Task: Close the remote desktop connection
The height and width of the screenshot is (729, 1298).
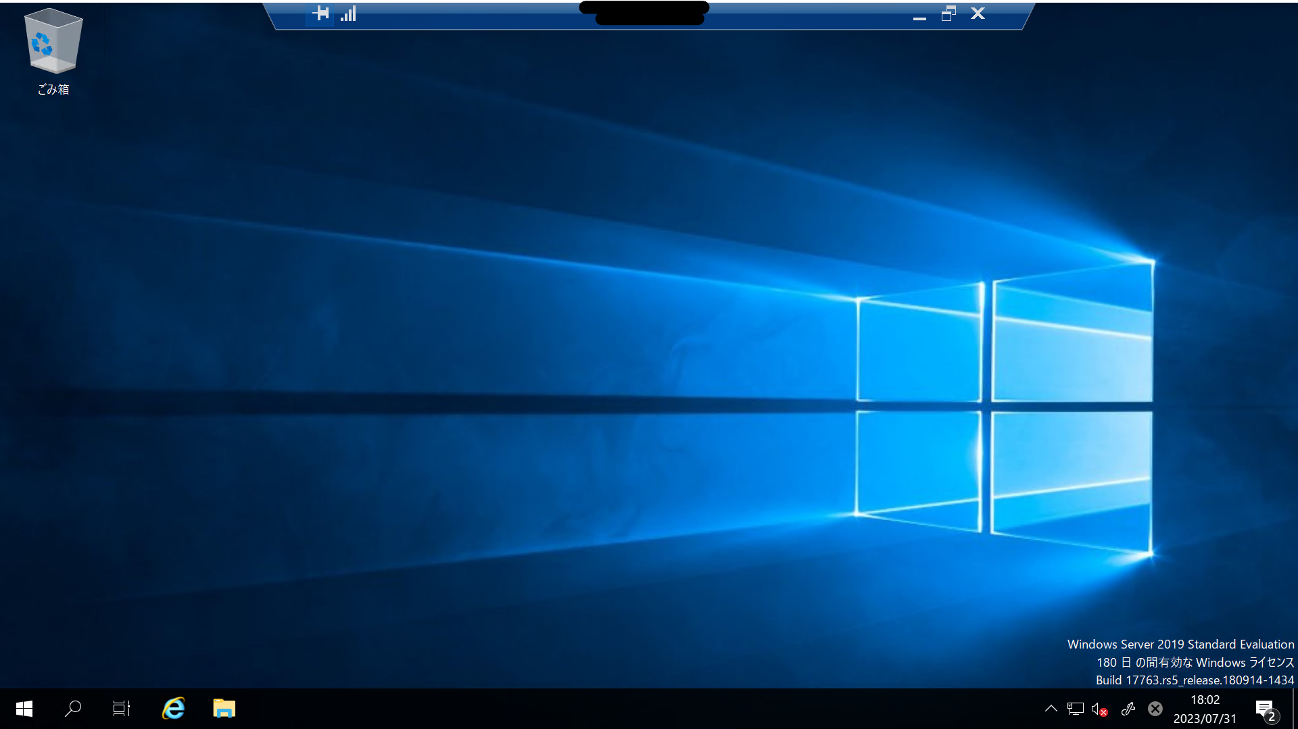Action: pyautogui.click(x=978, y=14)
